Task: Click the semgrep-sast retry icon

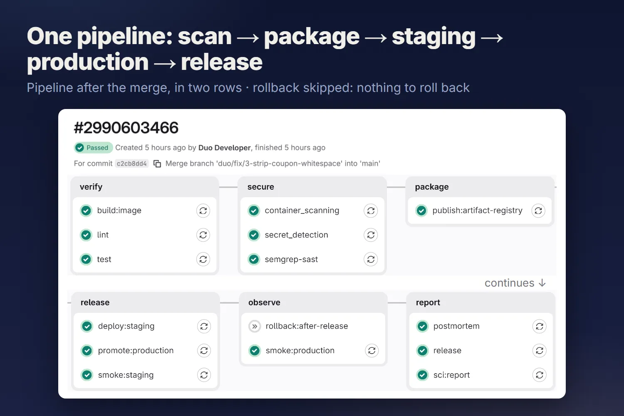Action: [371, 260]
